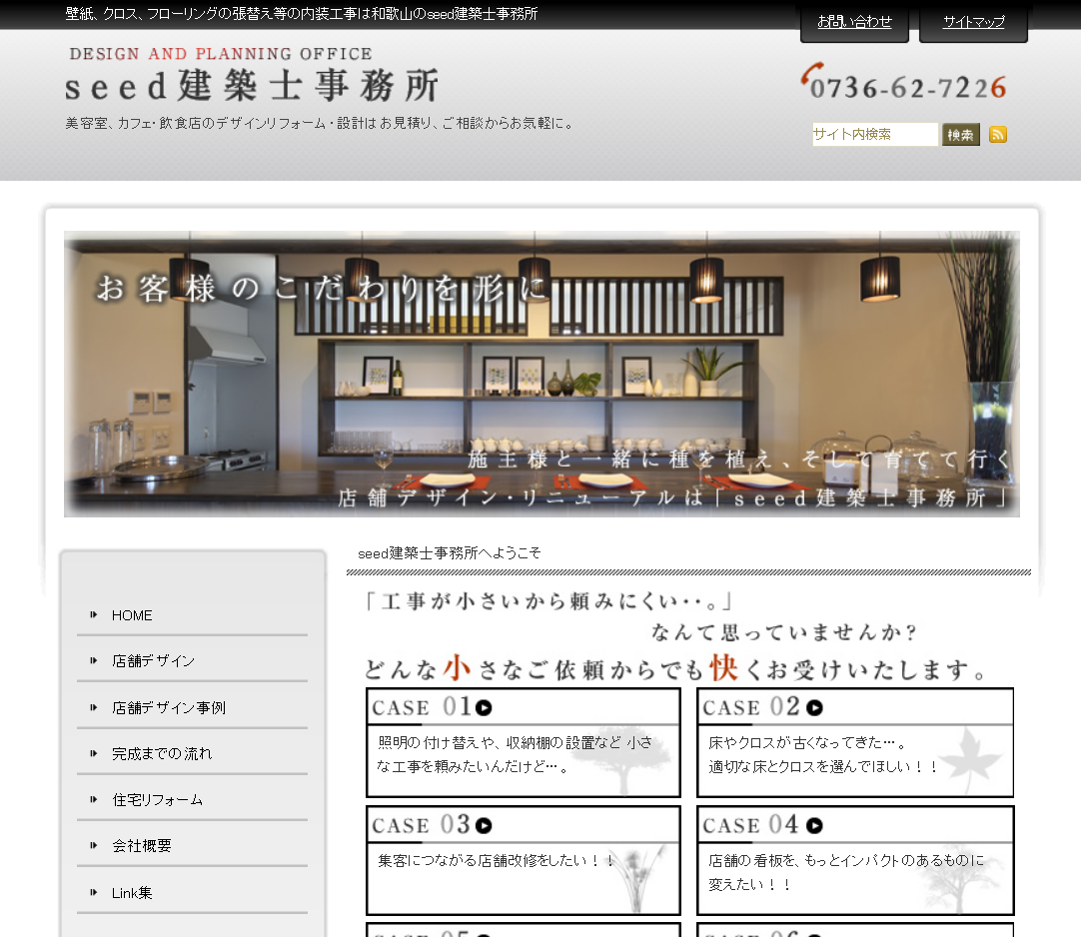Click the CASE 04 play arrow icon

click(815, 826)
